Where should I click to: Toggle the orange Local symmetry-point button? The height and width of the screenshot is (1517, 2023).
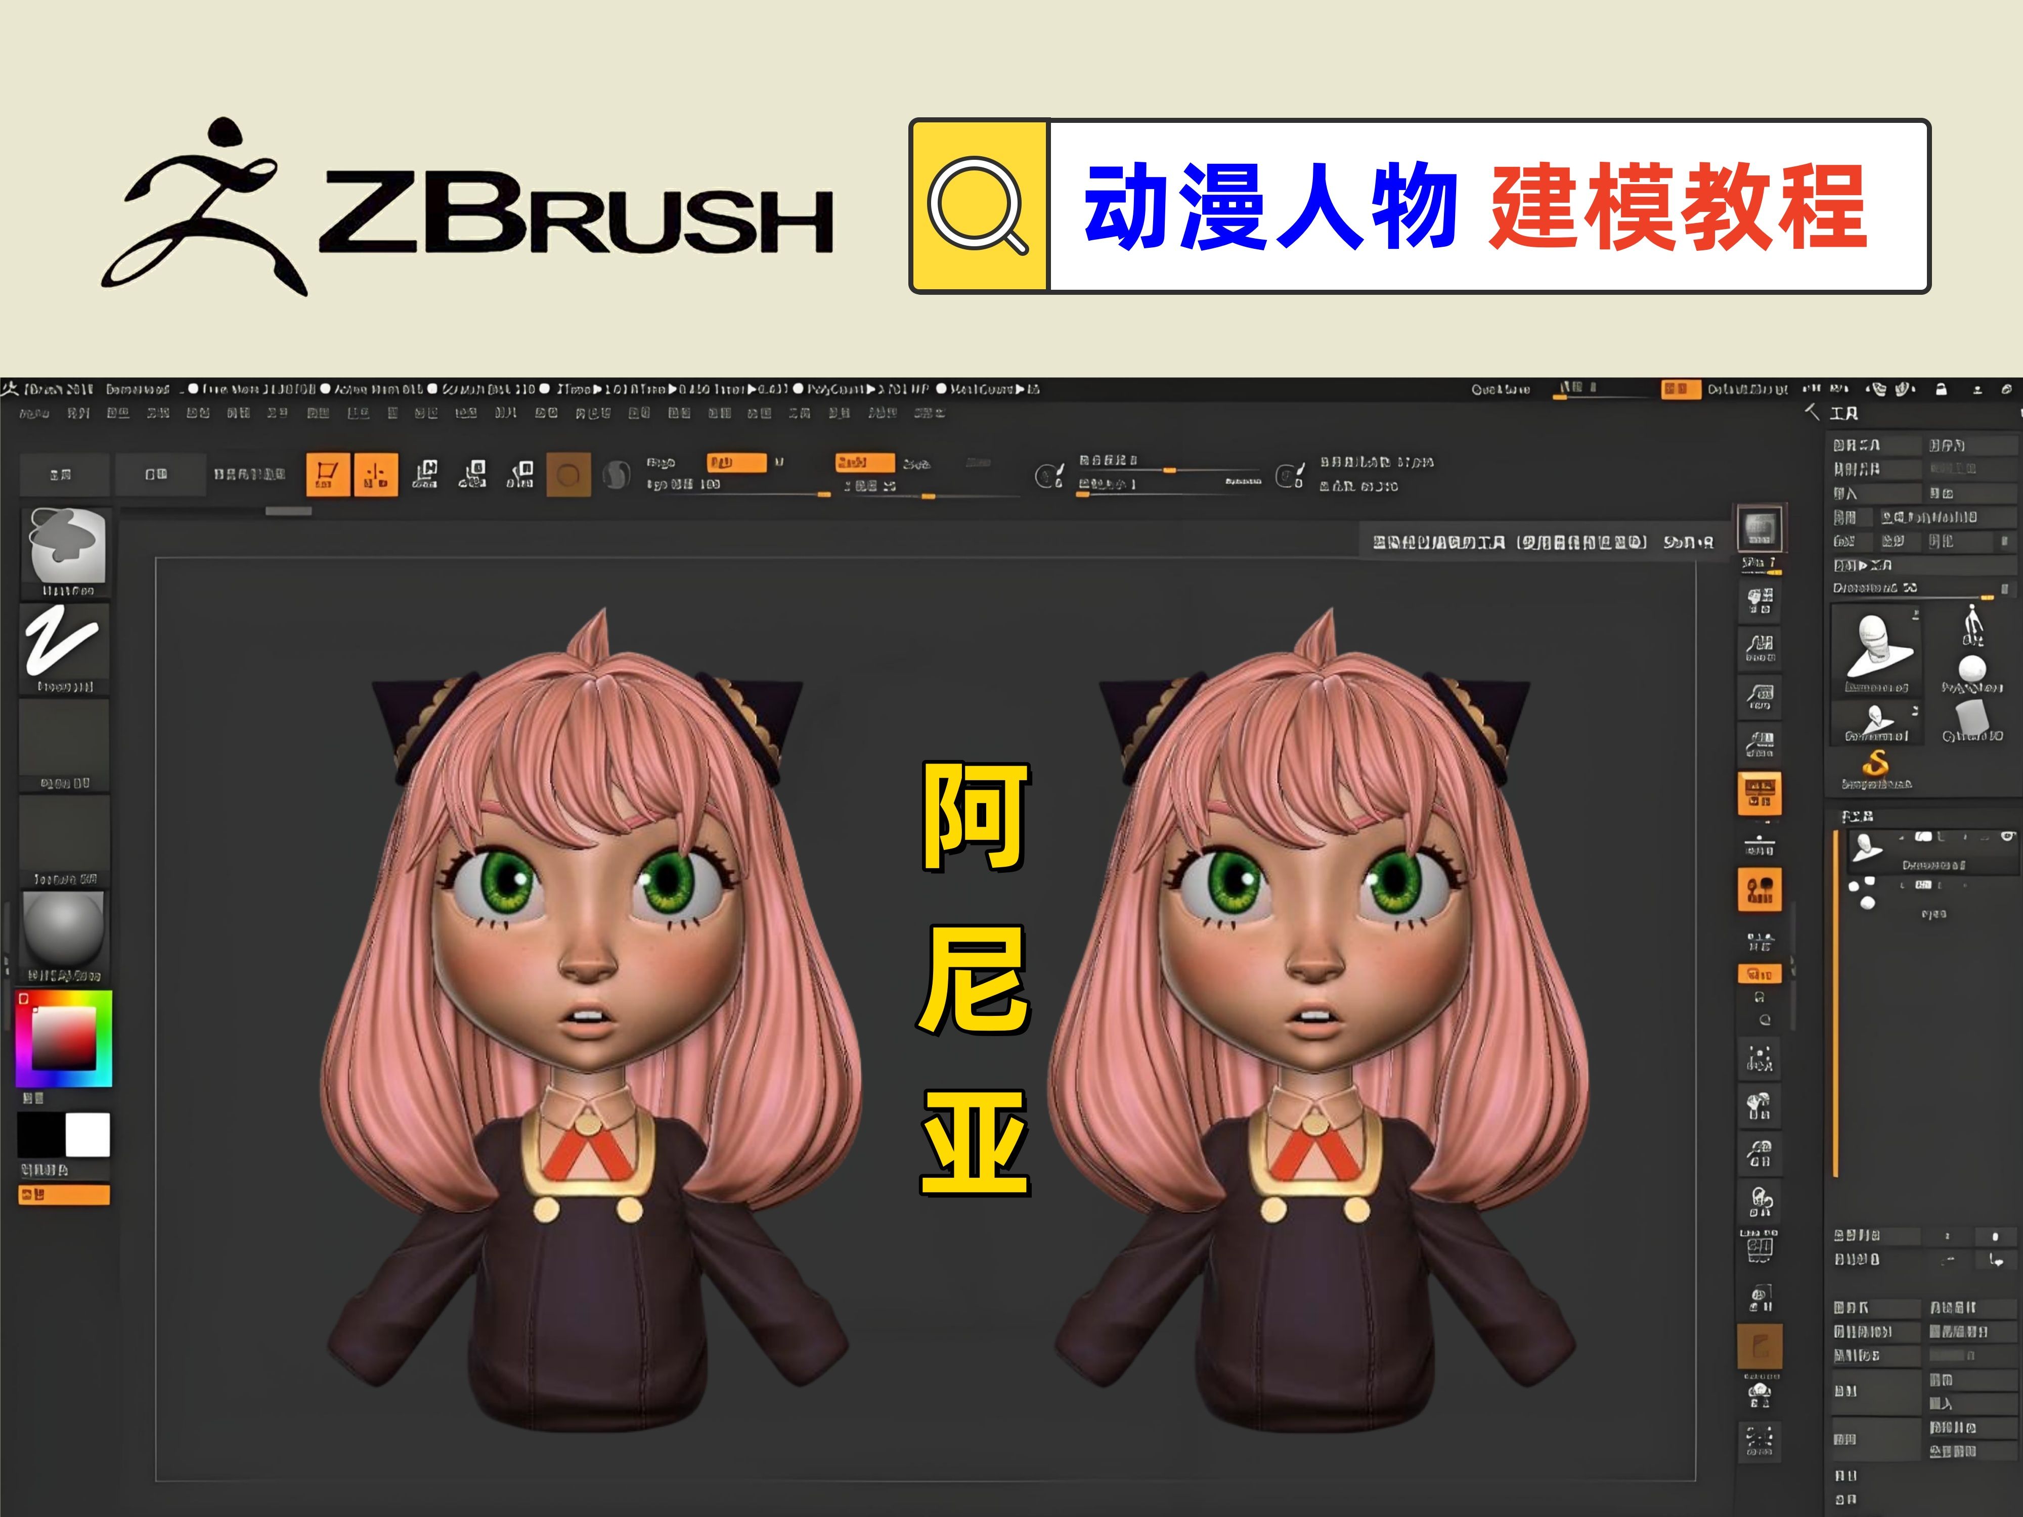pos(1760,889)
